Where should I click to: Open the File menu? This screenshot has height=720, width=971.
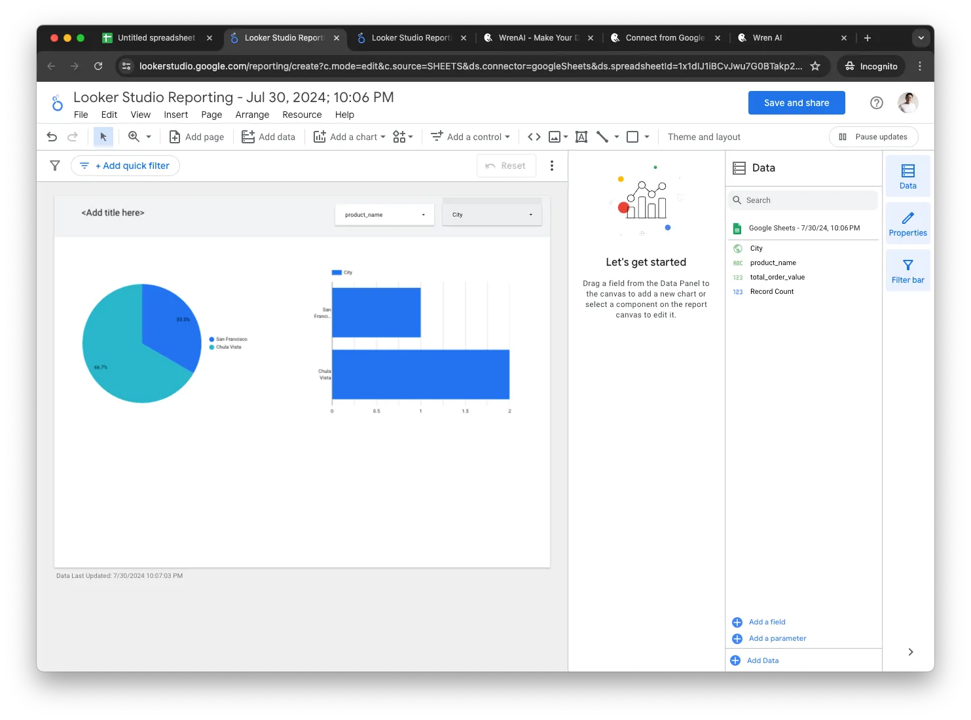pos(81,115)
